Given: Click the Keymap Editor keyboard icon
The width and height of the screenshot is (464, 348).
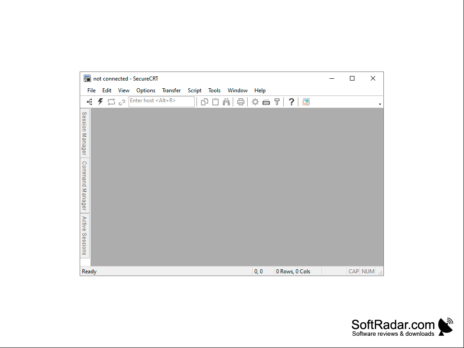Looking at the screenshot, I should click(266, 102).
